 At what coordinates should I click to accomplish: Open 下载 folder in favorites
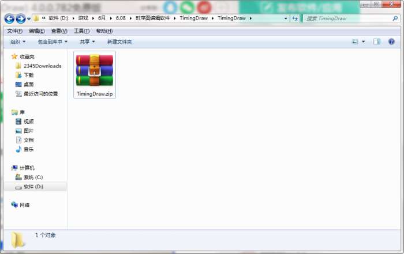point(29,75)
